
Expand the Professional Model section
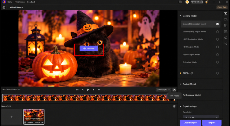click(x=191, y=95)
